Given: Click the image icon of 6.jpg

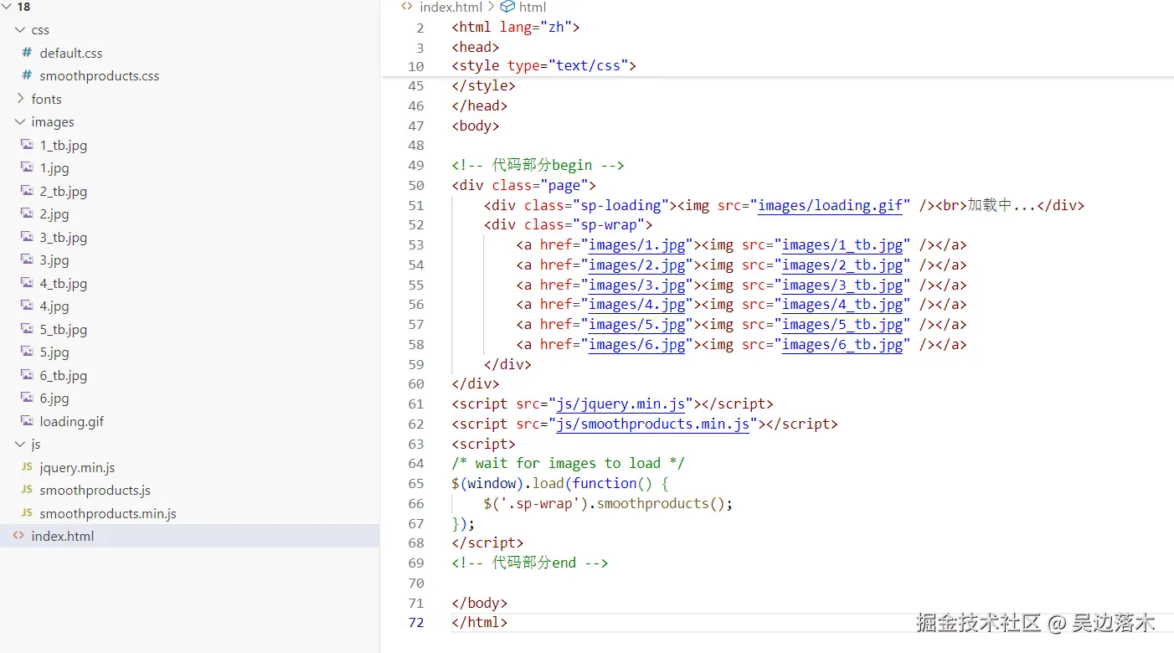Looking at the screenshot, I should coord(27,398).
